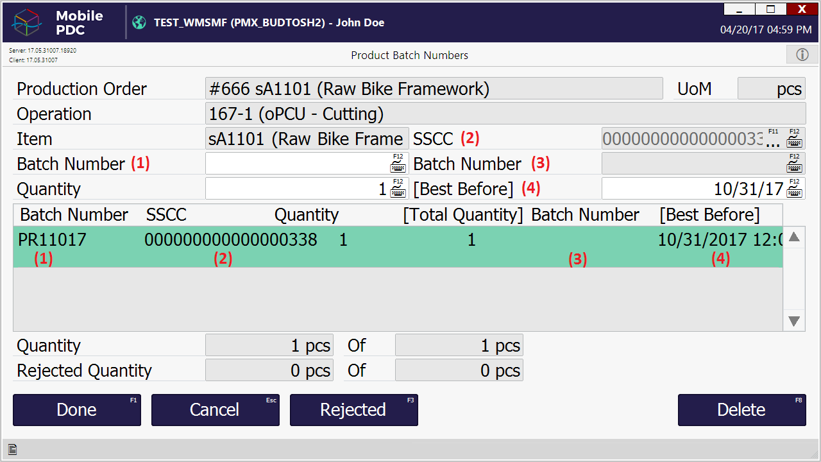
Task: Open keyboard icon in right Batch Number field
Action: coord(794,164)
